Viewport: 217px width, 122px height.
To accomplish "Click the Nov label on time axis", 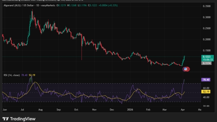I will [x=94, y=110].
